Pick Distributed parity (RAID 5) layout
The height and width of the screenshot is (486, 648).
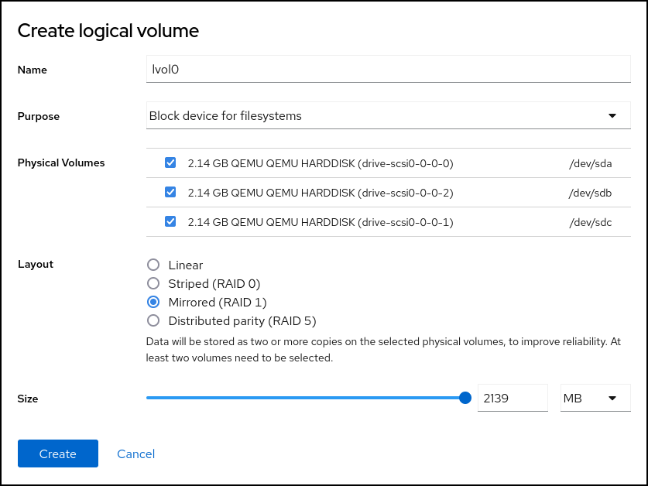coord(153,321)
